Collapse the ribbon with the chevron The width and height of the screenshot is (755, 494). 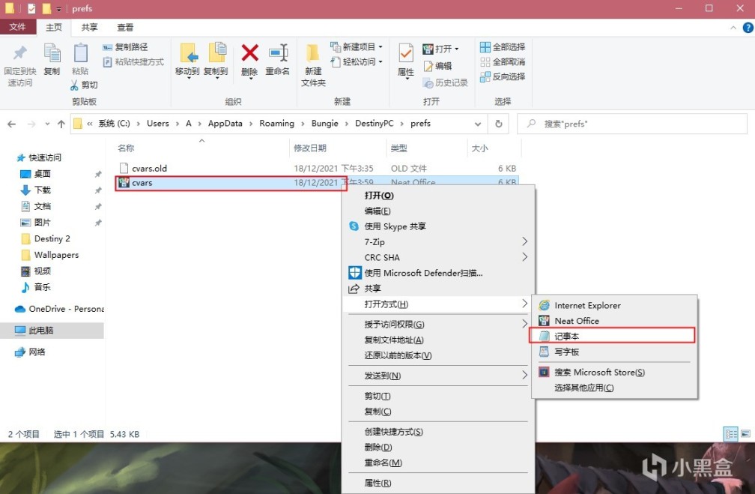[733, 28]
